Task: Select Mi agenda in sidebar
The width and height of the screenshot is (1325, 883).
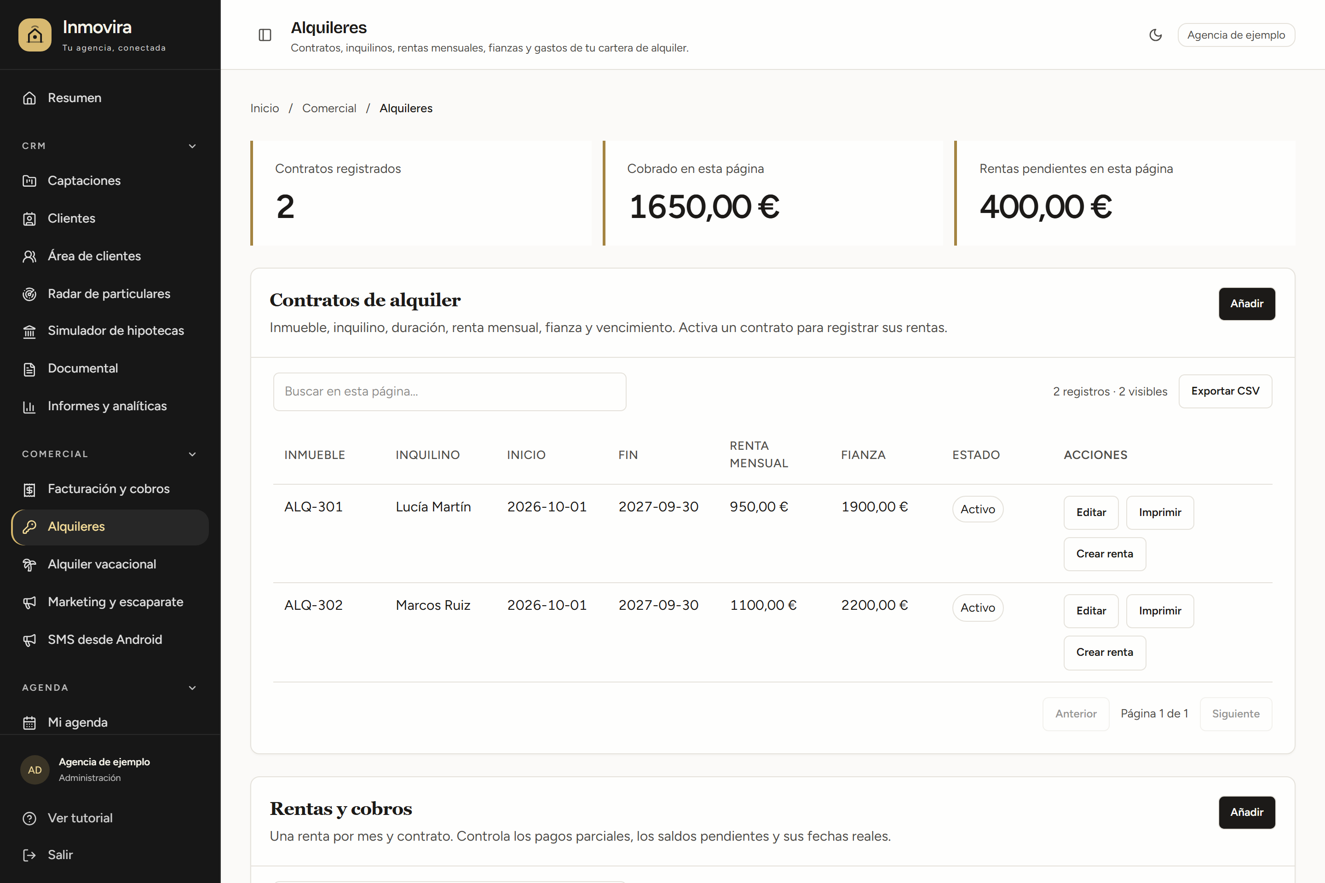Action: point(110,722)
